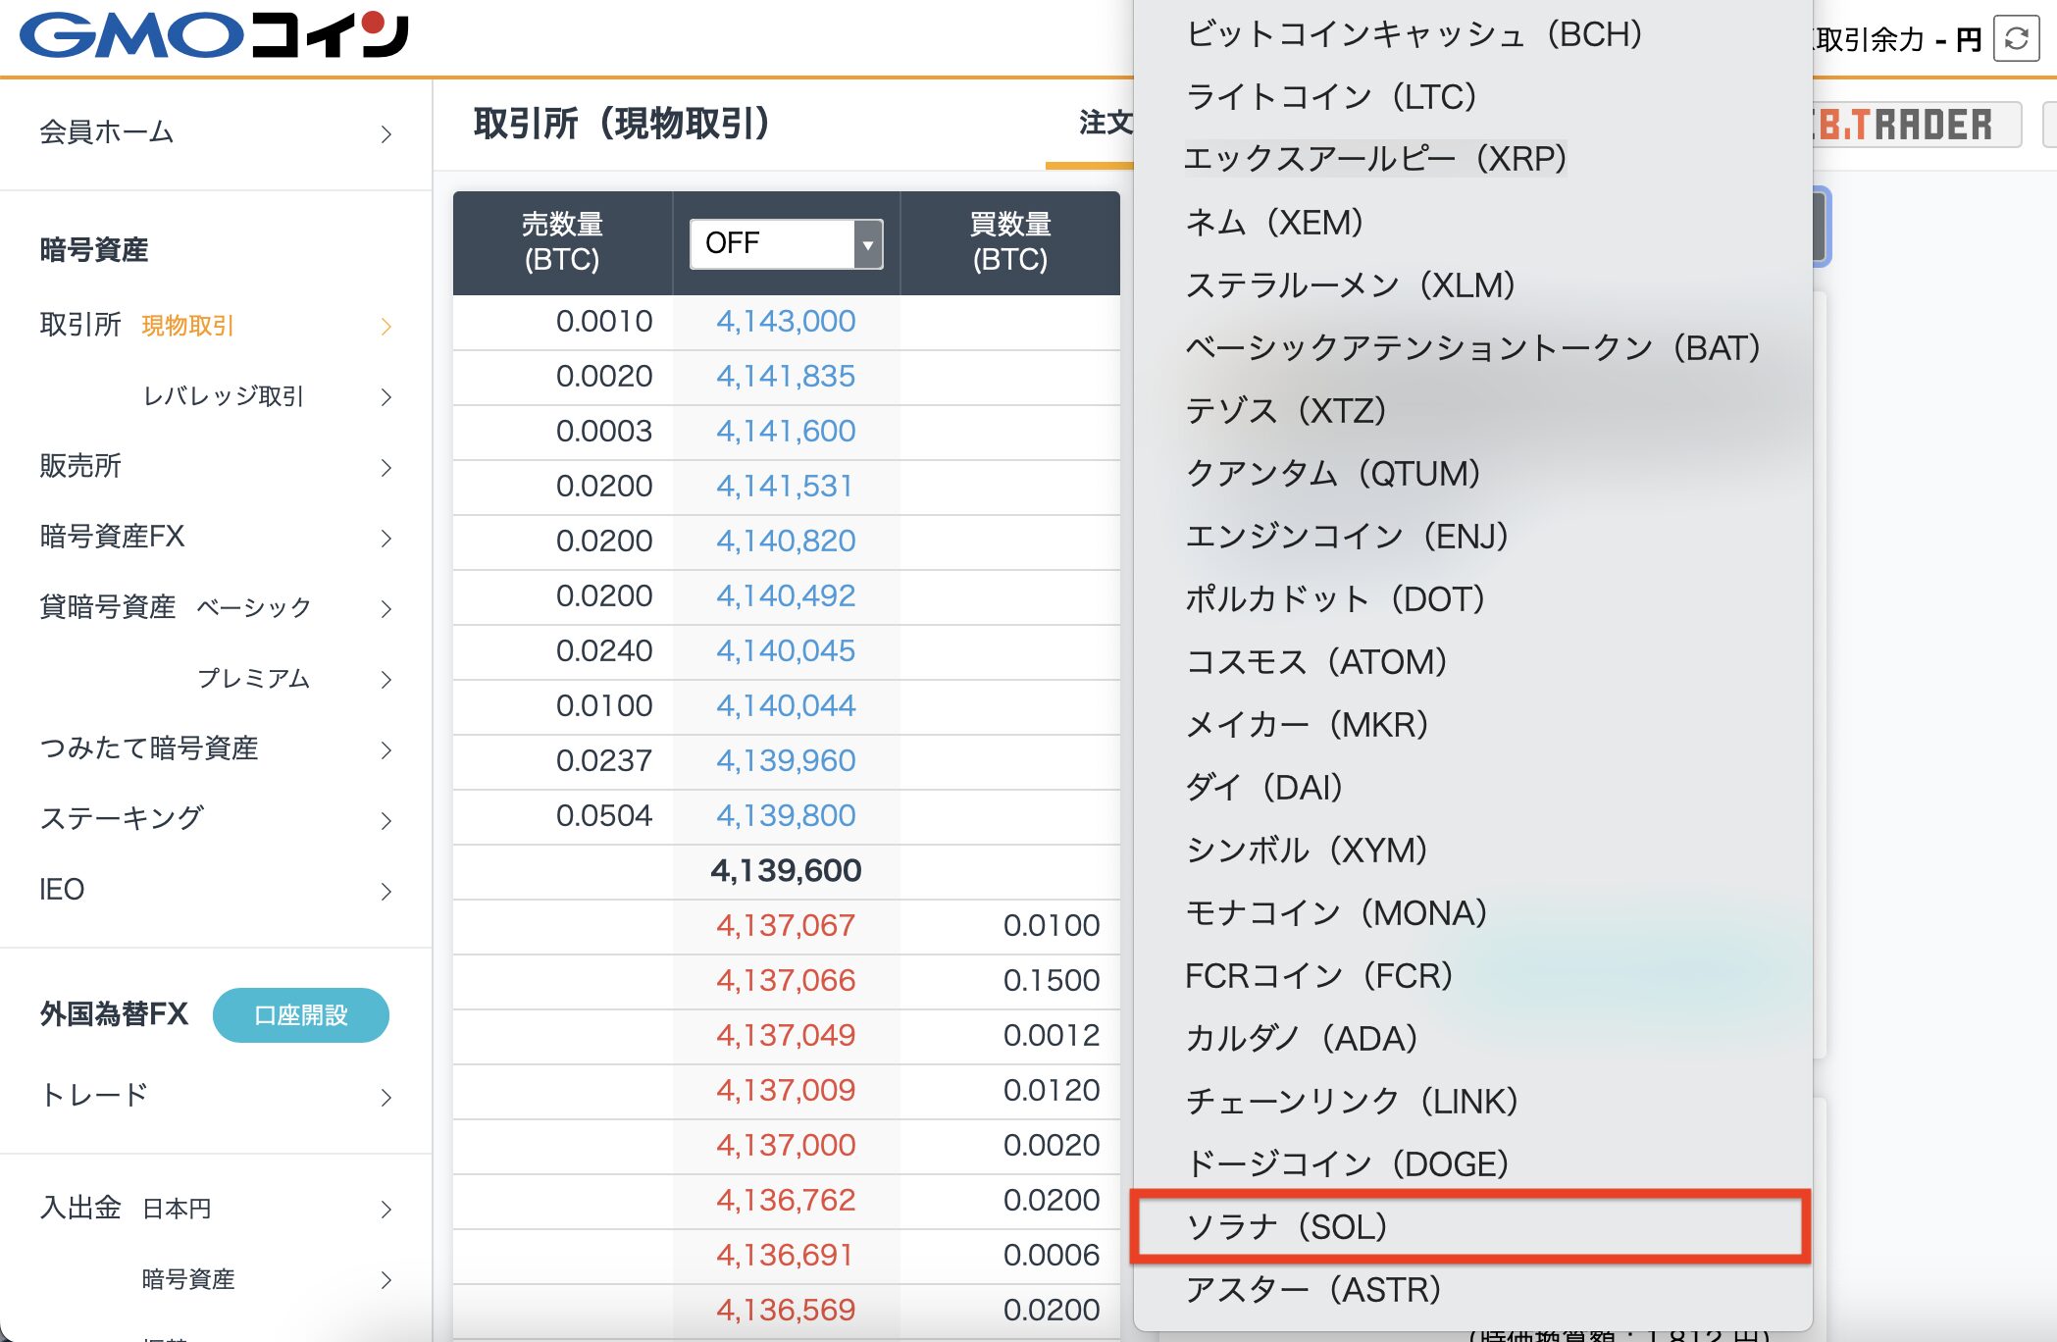Click the chevron beside 日本円

tap(386, 1210)
